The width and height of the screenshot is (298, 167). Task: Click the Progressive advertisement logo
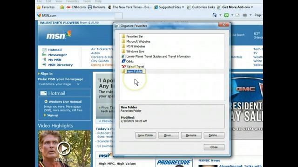tap(174, 163)
